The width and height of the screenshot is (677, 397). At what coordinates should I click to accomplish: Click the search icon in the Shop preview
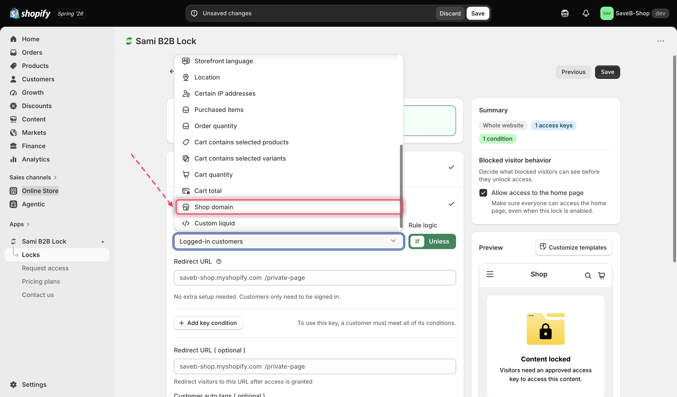click(588, 275)
